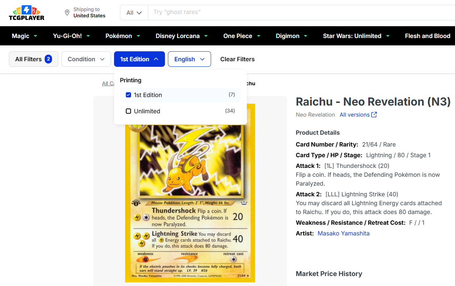Tick the Unlimited printing checkbox
The image size is (455, 286).
point(128,111)
